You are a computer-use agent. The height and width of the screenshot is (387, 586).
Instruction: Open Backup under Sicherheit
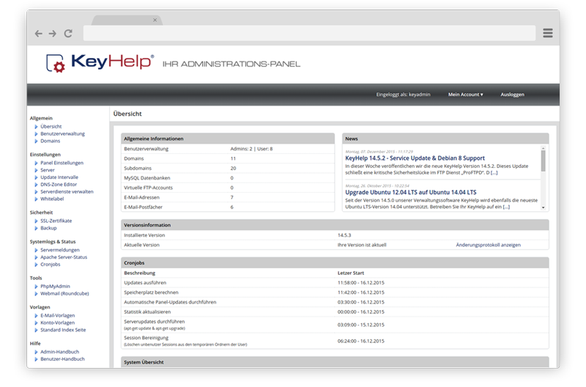point(48,228)
